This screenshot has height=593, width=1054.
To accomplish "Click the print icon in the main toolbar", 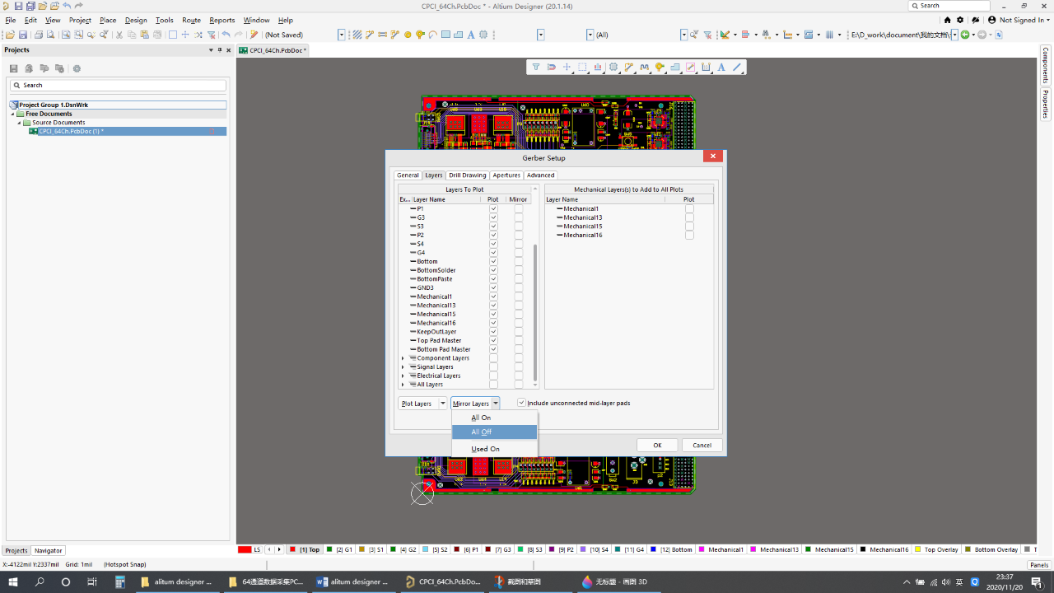I will tap(38, 35).
